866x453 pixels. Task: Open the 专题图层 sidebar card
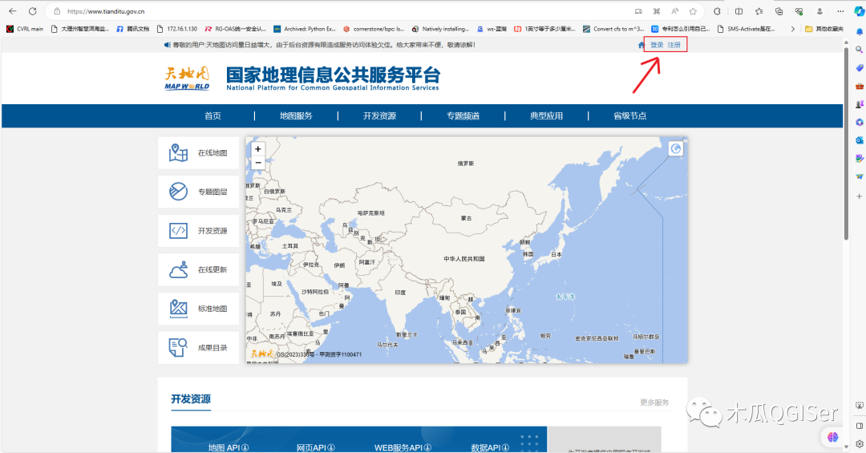coord(198,192)
